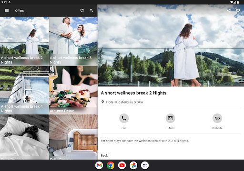Select the short wellness break 3 Nights card

73,41
